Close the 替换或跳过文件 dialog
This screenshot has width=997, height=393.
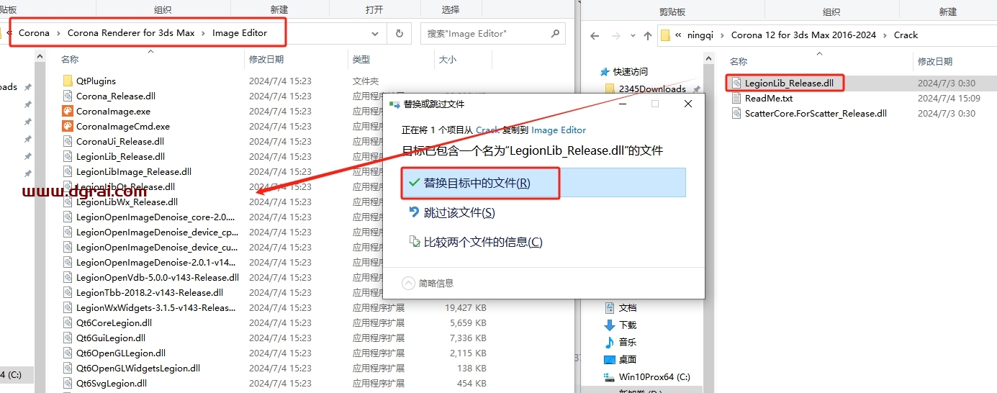(x=688, y=104)
